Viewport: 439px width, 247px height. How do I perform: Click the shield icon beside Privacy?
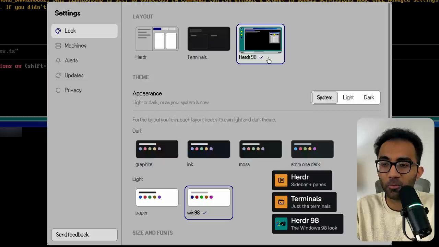coord(58,90)
